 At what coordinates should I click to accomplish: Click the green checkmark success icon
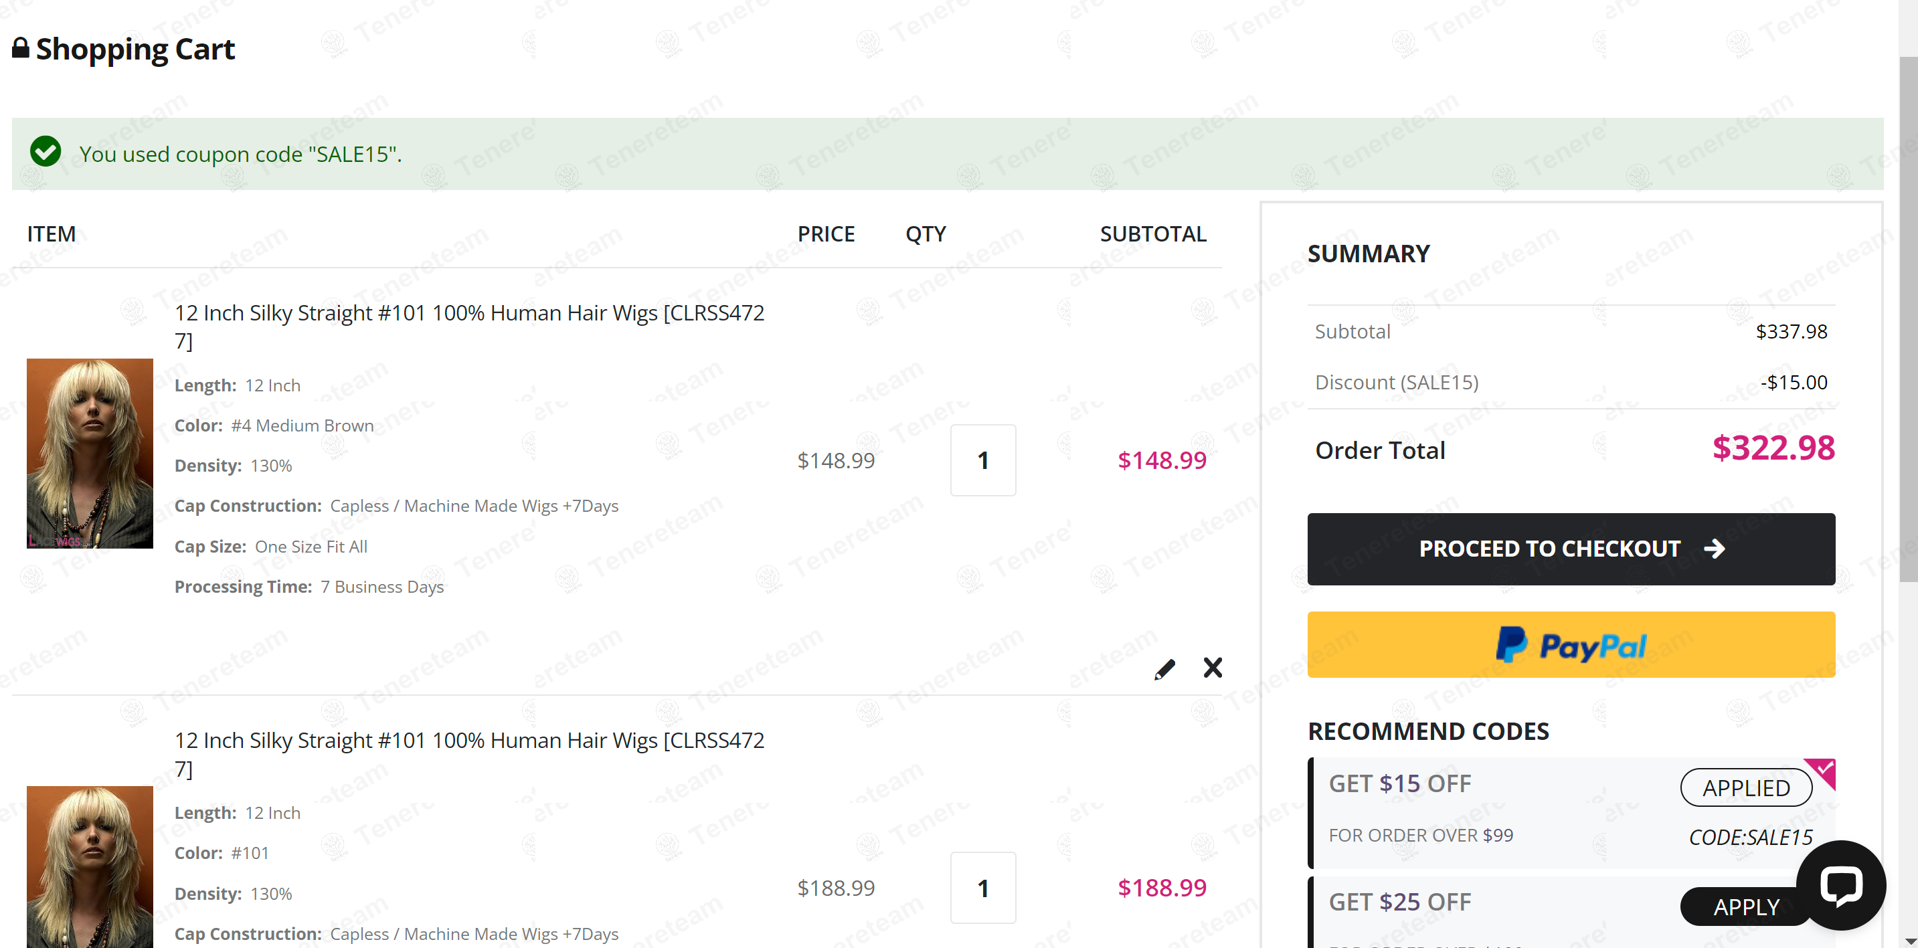pos(46,152)
